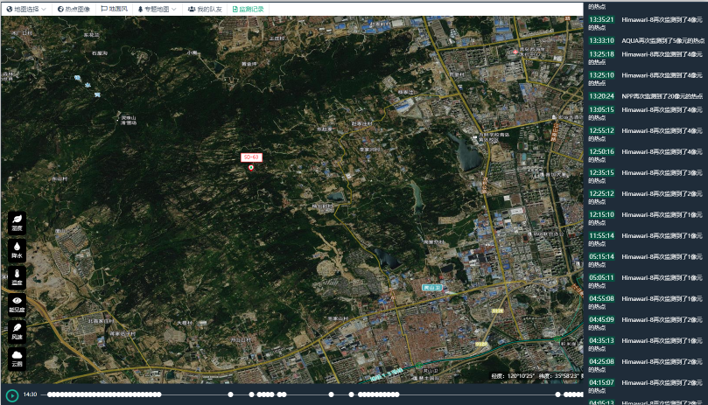Open the 监测记录 monitoring records
The height and width of the screenshot is (405, 708).
coord(248,9)
